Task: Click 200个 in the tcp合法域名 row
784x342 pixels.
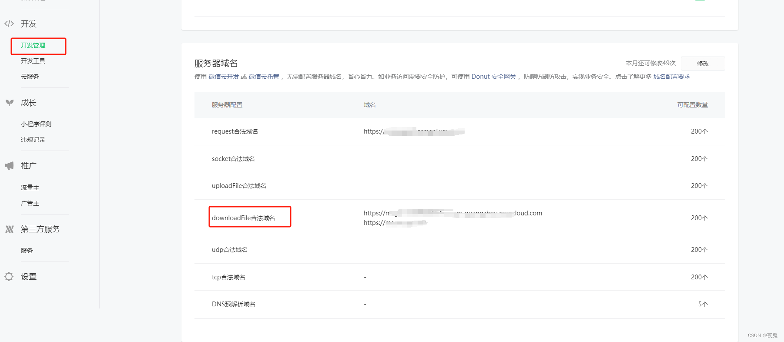Action: pyautogui.click(x=700, y=277)
